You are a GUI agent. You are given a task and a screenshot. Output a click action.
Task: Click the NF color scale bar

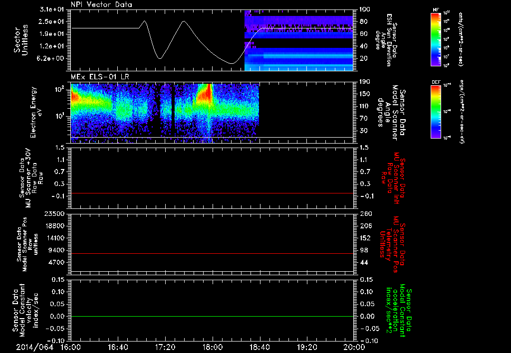coord(436,39)
